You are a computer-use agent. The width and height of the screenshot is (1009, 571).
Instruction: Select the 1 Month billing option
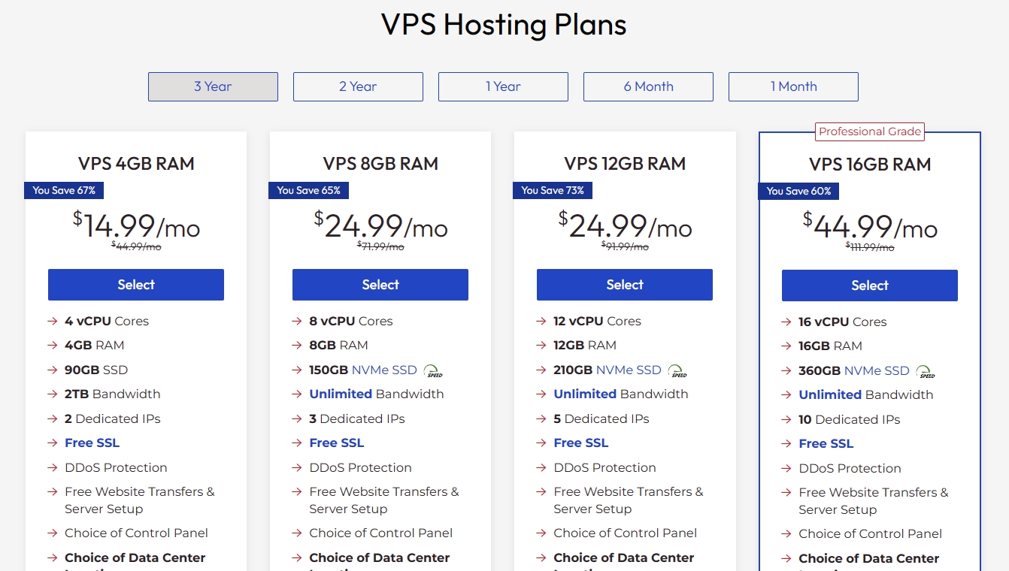tap(793, 86)
